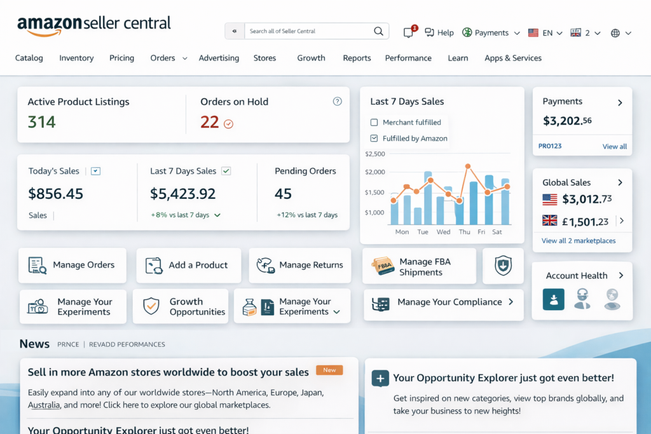Click the question mark help icon on Orders on Hold
Screen dimensions: 651x434
(x=337, y=101)
